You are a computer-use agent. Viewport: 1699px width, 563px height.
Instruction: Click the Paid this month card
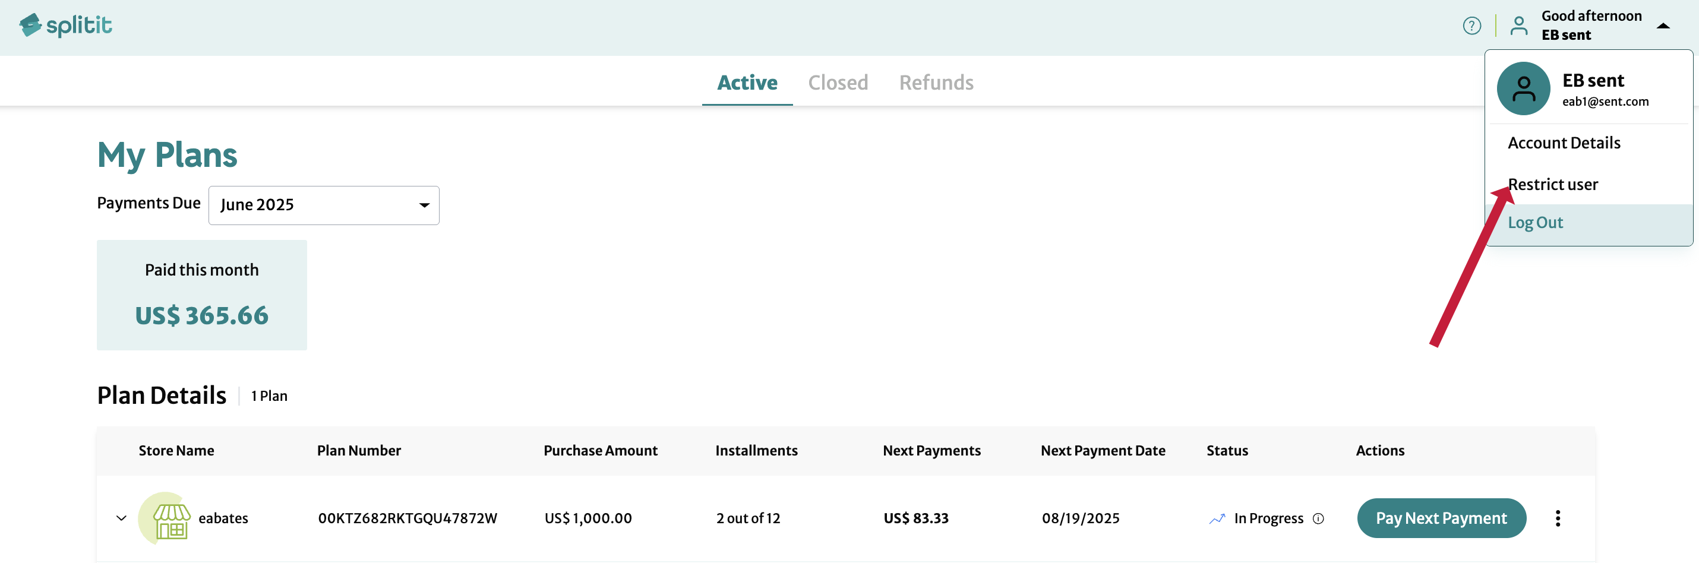202,295
